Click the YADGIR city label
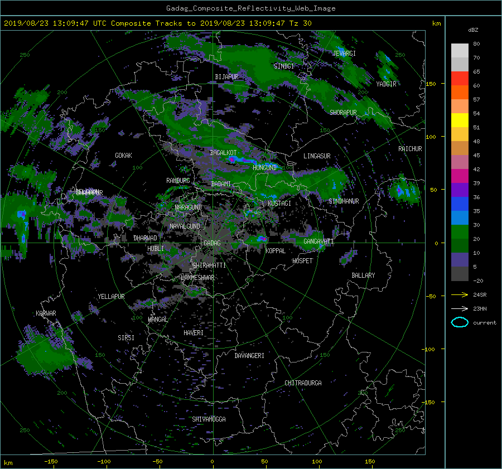Viewport: 502px width, 469px height. click(x=386, y=84)
